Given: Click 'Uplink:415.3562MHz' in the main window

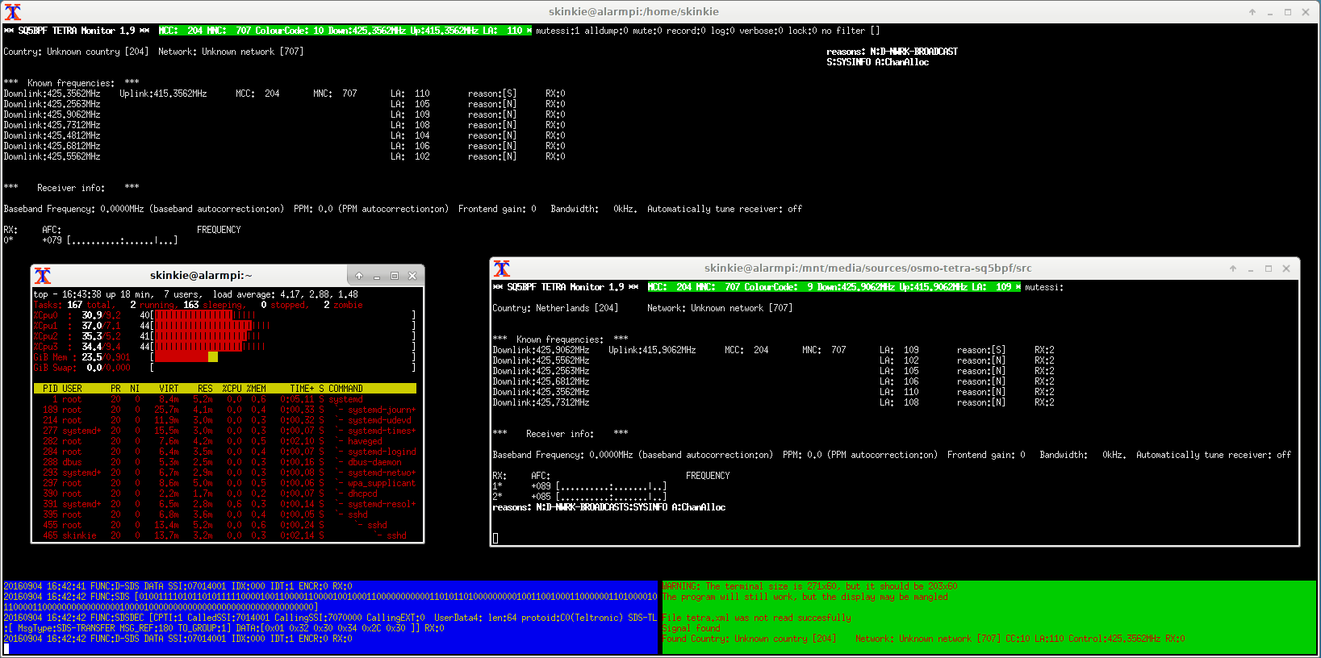Looking at the screenshot, I should pyautogui.click(x=163, y=94).
